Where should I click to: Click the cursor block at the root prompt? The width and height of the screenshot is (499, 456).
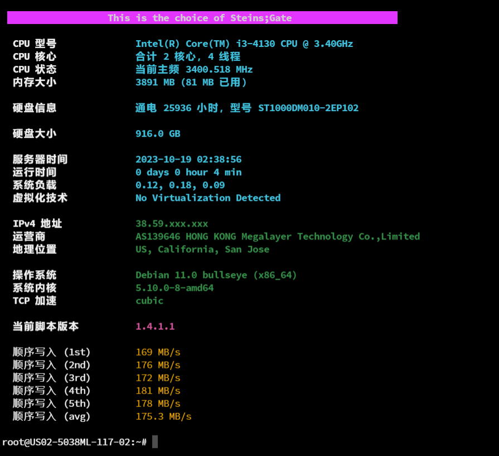click(155, 441)
